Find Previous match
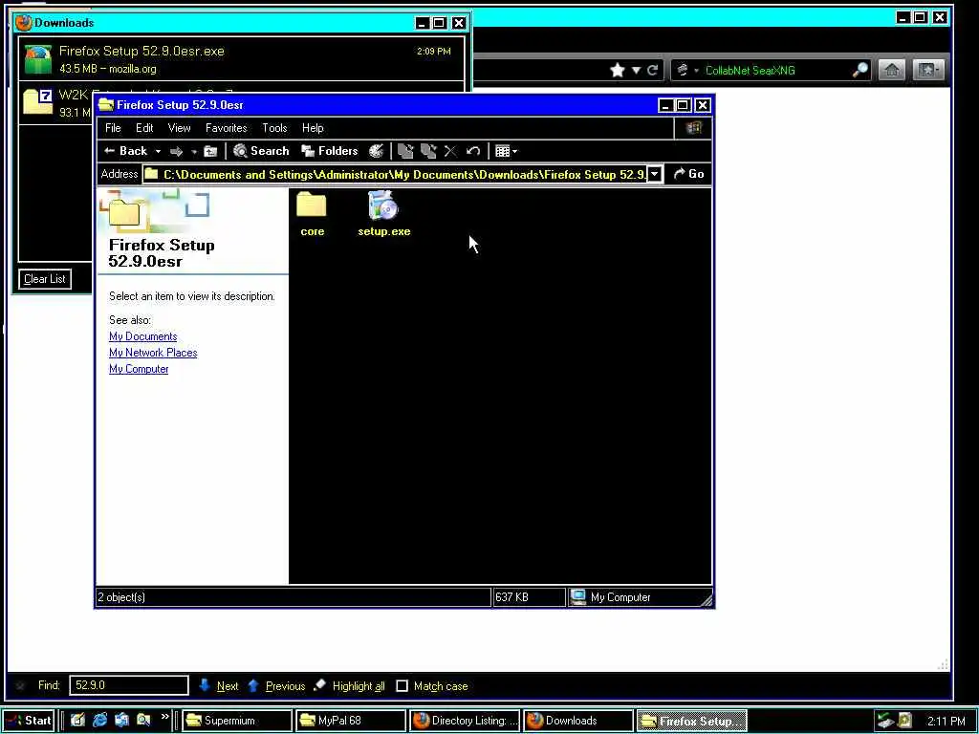Screen dimensions: 979x734 click(276, 686)
